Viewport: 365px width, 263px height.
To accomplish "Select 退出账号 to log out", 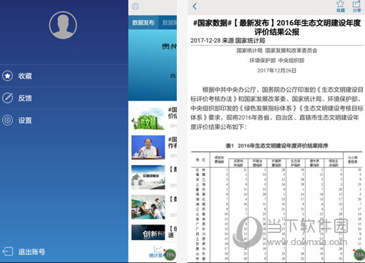I will point(31,252).
